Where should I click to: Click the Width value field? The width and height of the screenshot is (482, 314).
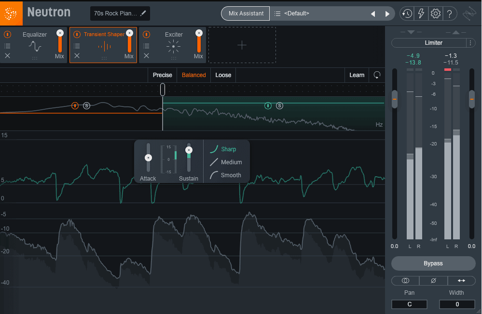(457, 304)
